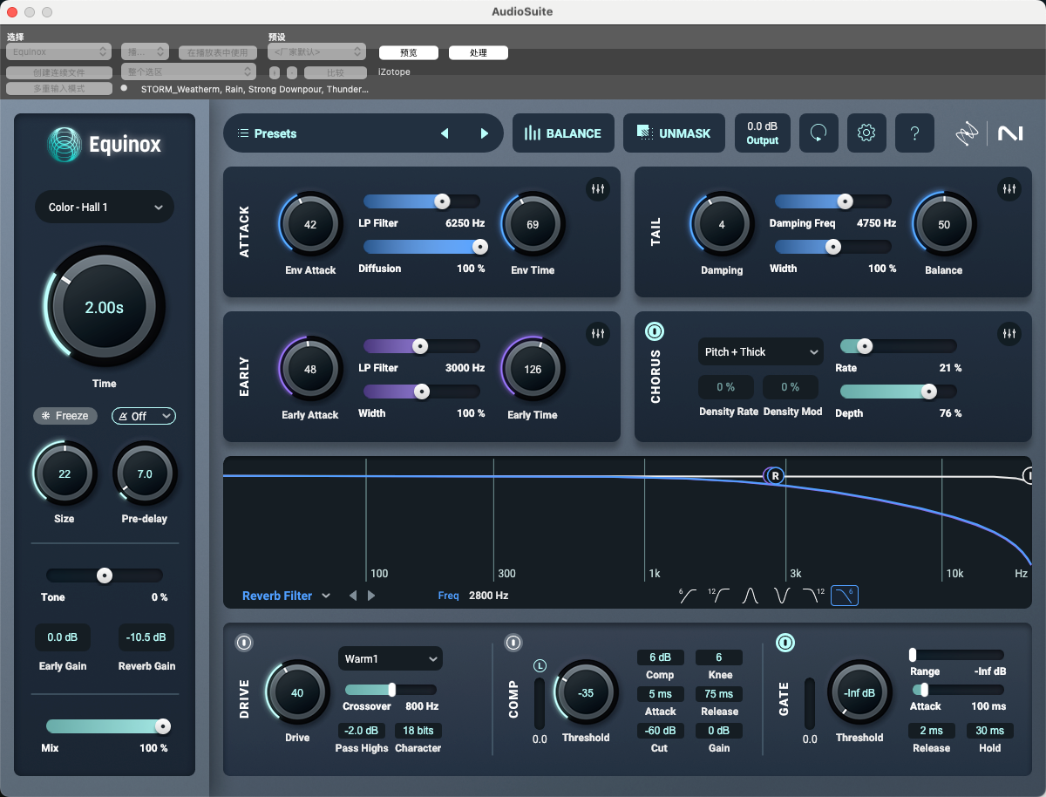Click the 处理 render button
Viewport: 1046px width, 797px height.
478,53
